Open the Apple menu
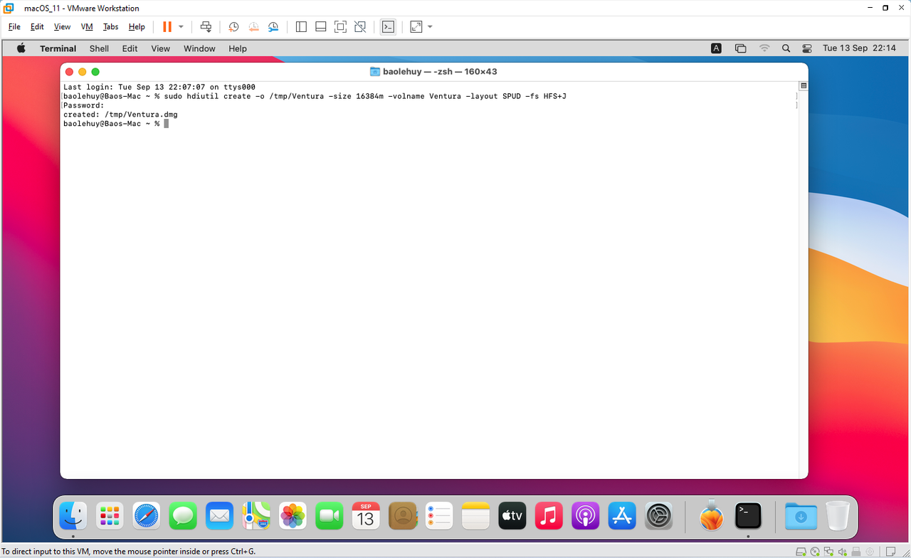This screenshot has width=911, height=558. pos(21,48)
